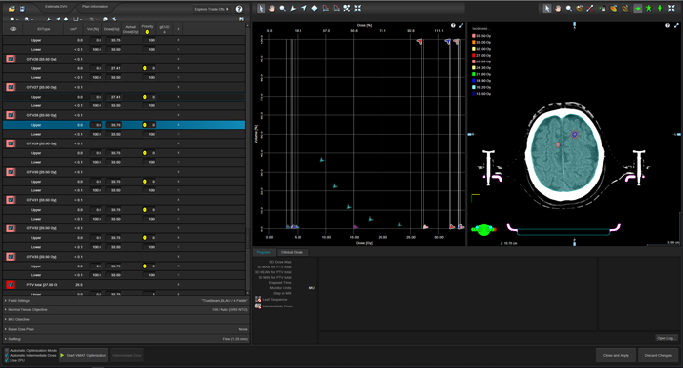Click the Leaf Sequence status icon
The height and width of the screenshot is (368, 683).
tap(258, 299)
